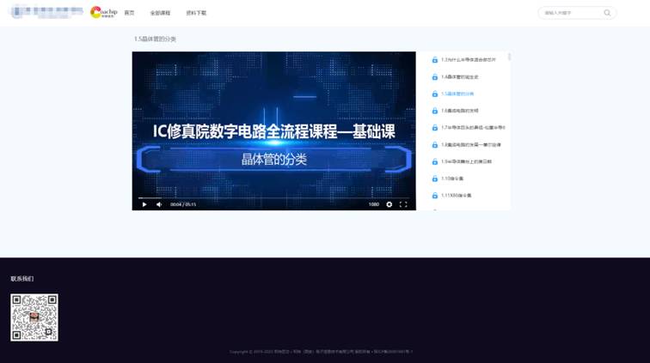650x363 pixels.
Task: Click the search magnifier icon
Action: (607, 13)
